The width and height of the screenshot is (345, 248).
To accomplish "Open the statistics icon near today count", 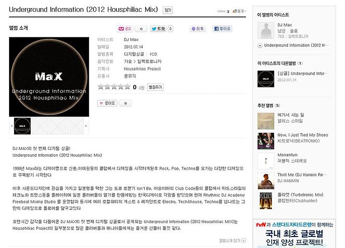I will [239, 11].
